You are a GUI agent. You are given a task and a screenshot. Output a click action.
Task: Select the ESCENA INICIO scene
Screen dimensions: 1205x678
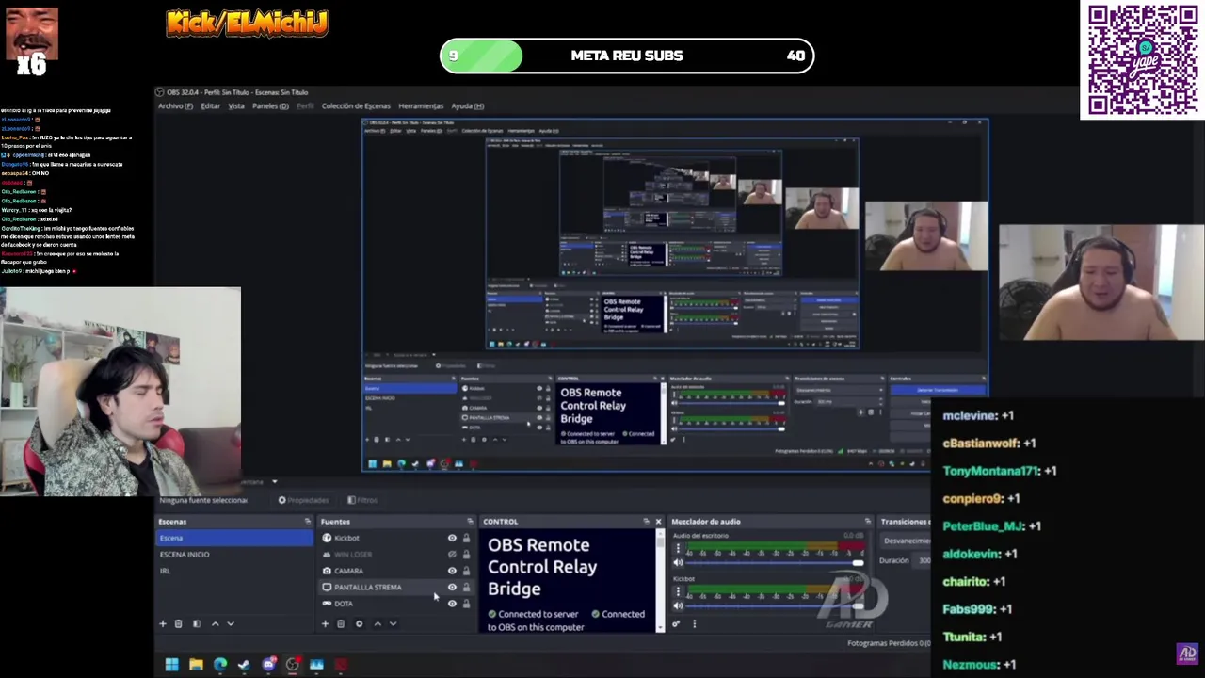(234, 554)
